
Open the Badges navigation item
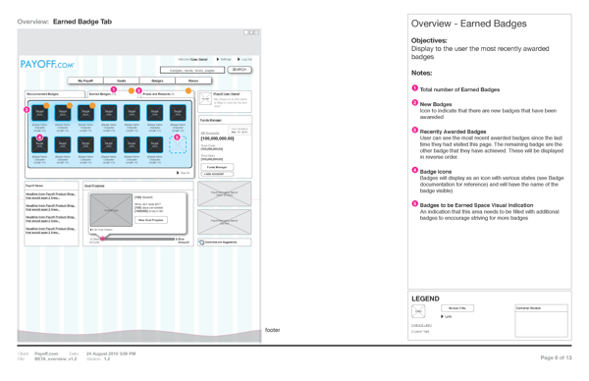(157, 81)
